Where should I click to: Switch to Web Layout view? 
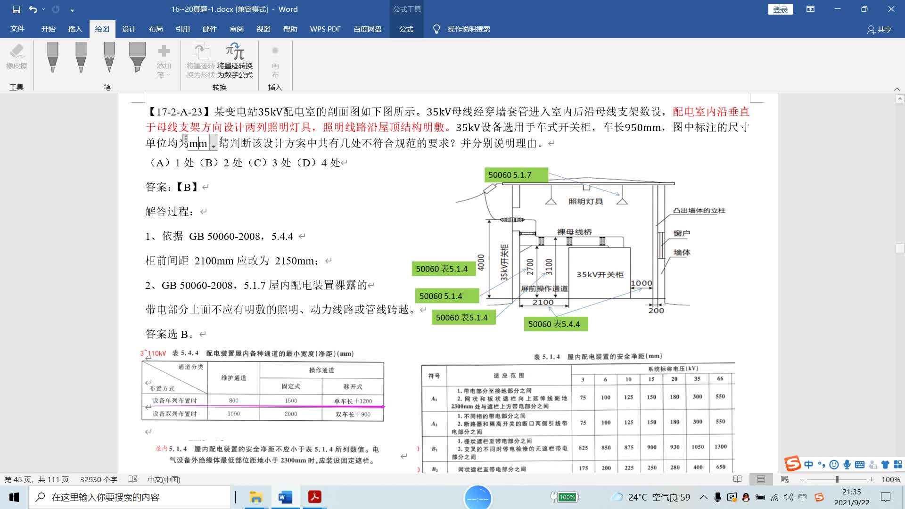click(x=785, y=479)
